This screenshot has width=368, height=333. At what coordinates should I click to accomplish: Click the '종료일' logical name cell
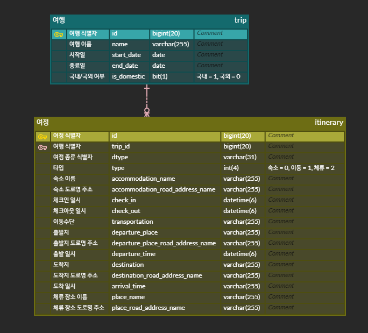(88, 66)
